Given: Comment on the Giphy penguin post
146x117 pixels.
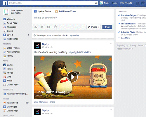Looking at the screenshot, I should 44,102.
